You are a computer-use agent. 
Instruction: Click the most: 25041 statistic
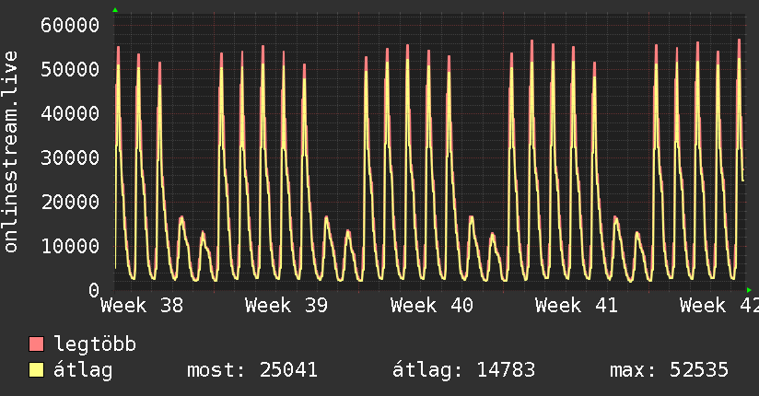[252, 370]
